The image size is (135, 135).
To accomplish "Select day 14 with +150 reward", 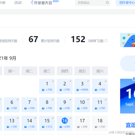I will tap(29, 123).
